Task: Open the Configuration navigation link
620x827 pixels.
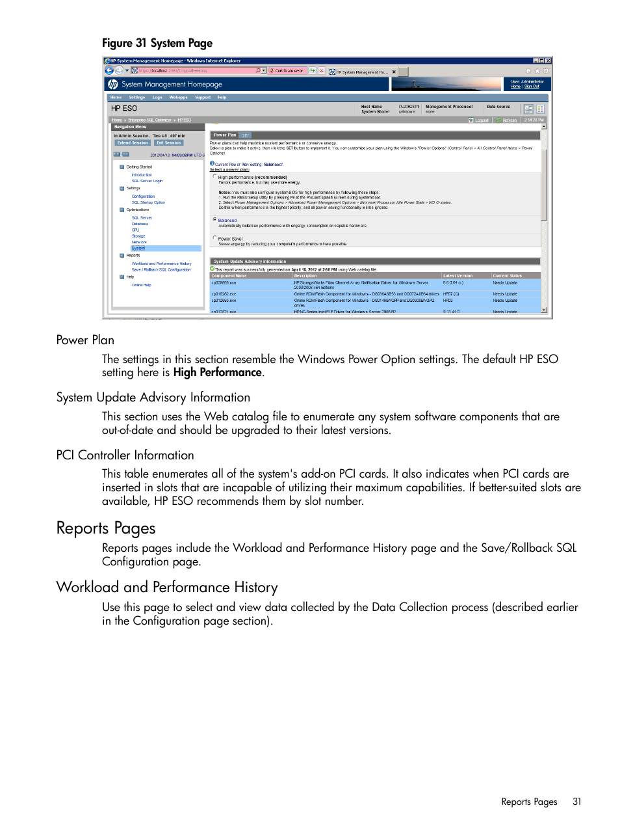Action: pyautogui.click(x=143, y=197)
